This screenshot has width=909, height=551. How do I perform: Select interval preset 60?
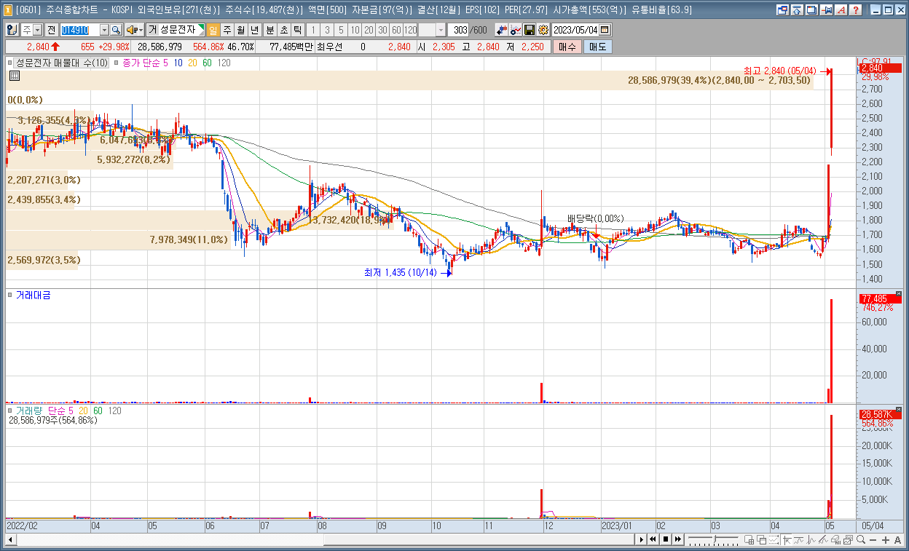(396, 30)
